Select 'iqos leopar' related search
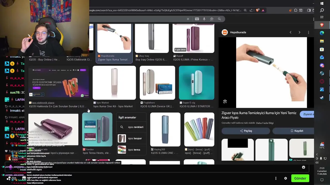The image size is (330, 185). click(x=131, y=138)
